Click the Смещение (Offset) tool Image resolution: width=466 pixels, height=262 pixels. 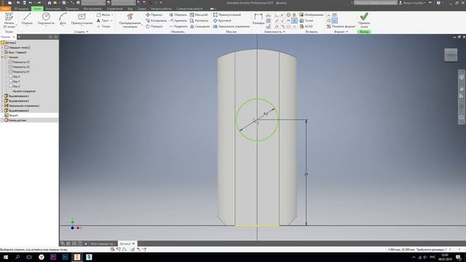[x=200, y=26]
